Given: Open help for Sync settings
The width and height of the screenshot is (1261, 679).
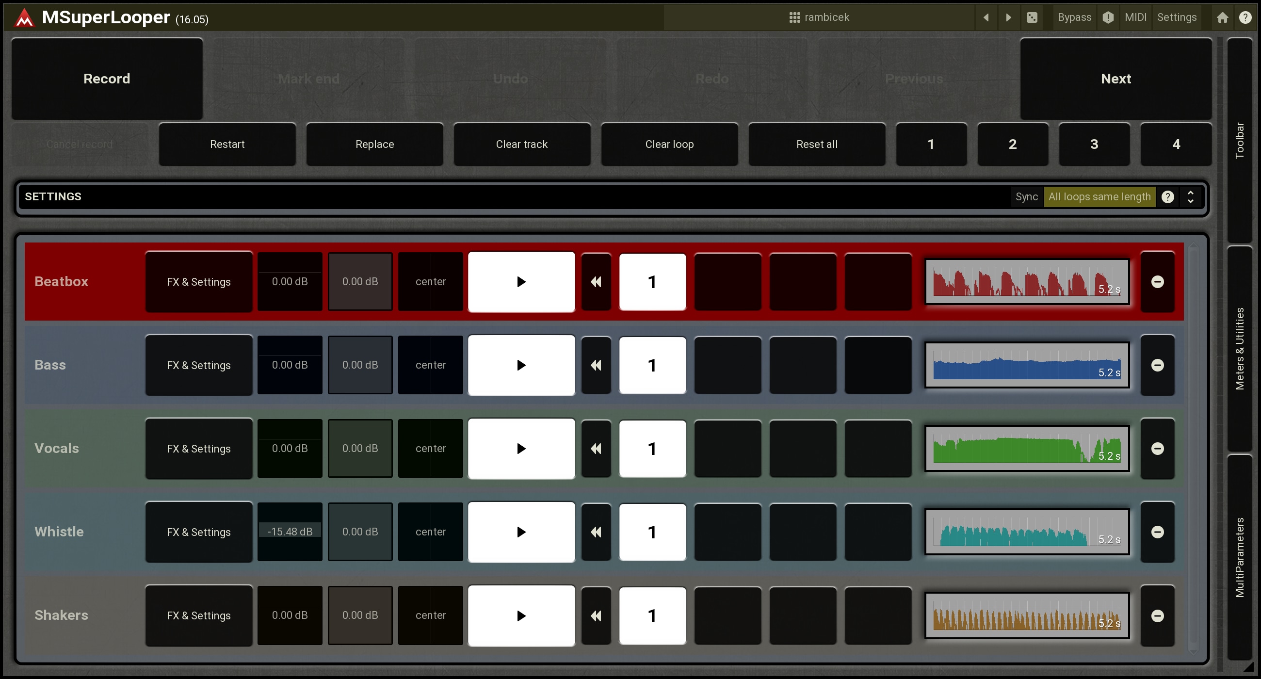Looking at the screenshot, I should click(1167, 197).
